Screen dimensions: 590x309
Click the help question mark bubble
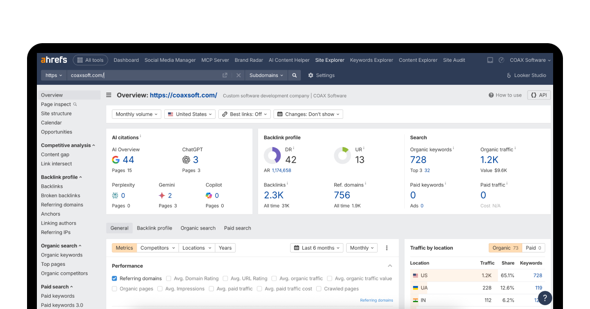[x=545, y=298]
